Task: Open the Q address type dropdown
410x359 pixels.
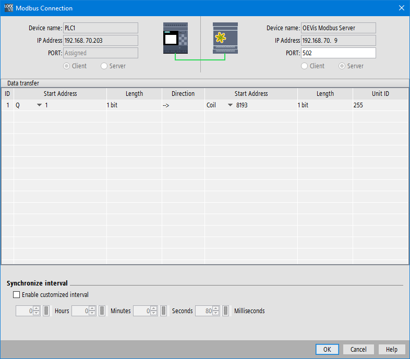Action: coord(39,105)
